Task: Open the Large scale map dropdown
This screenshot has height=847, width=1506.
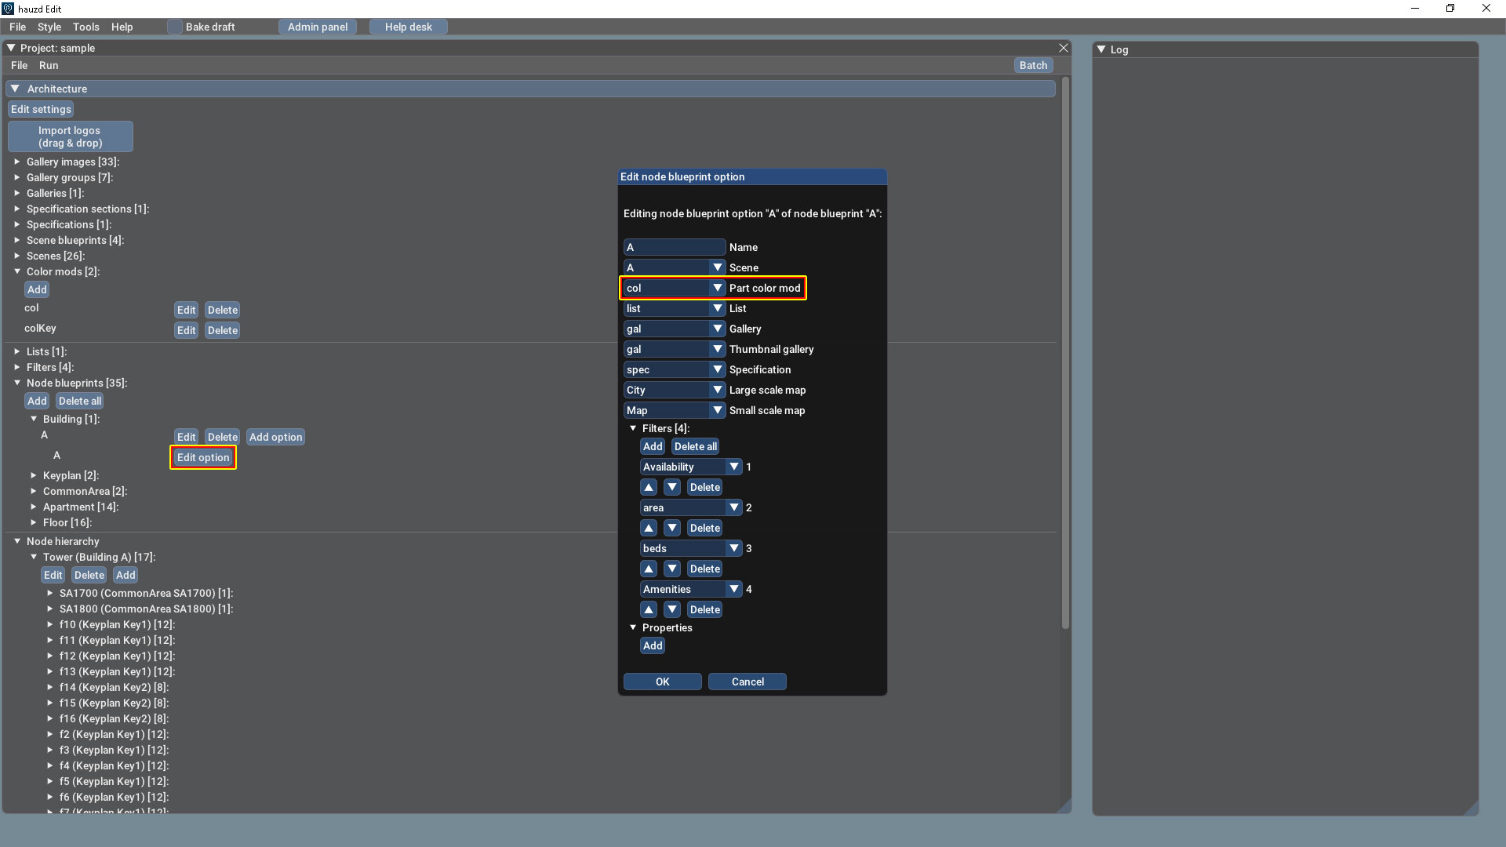Action: point(717,390)
